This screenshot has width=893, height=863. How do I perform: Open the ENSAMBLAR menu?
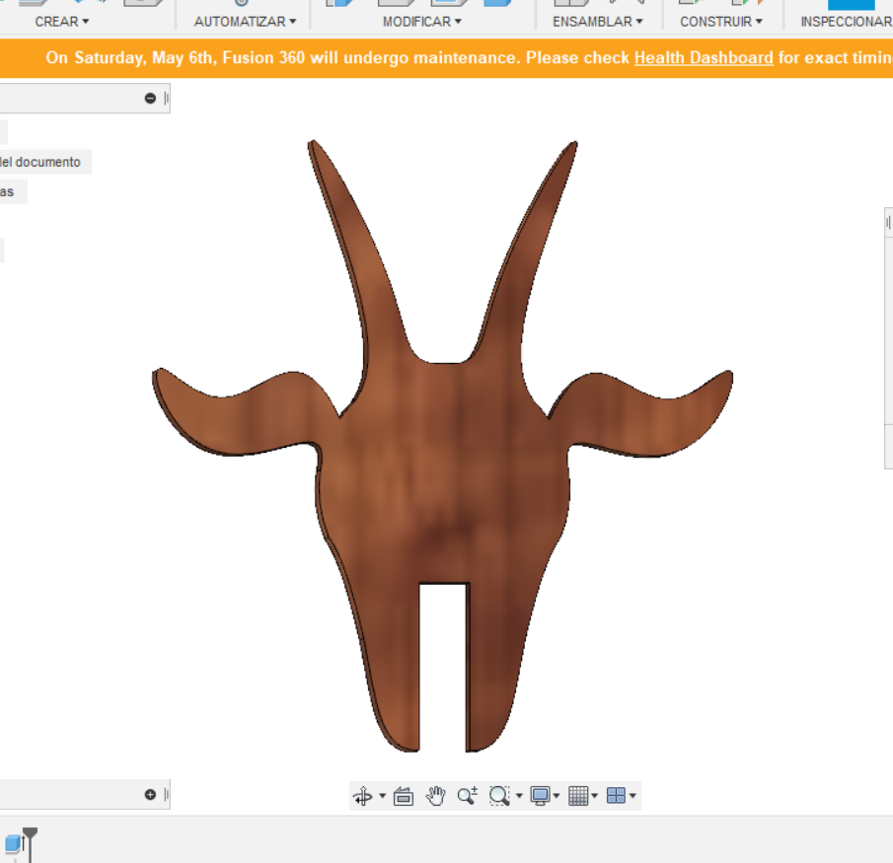tap(597, 22)
